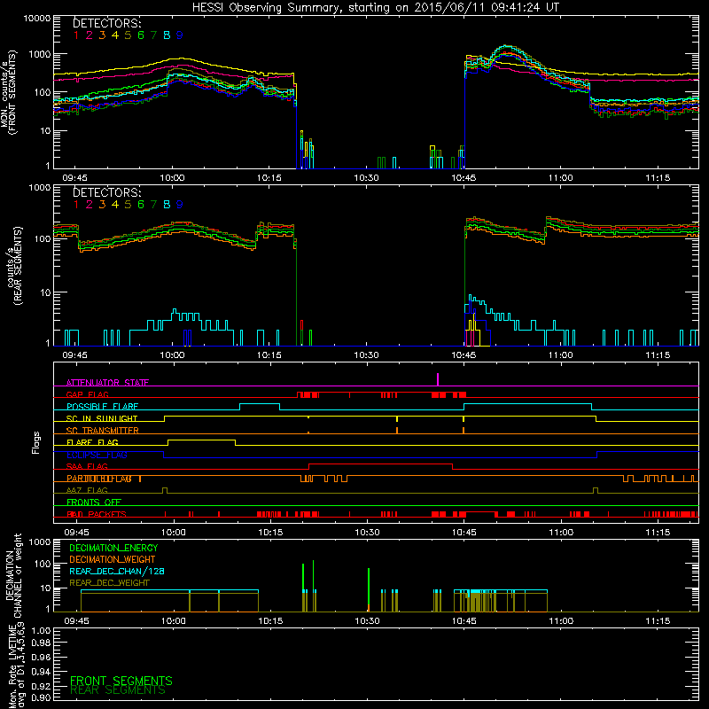Image resolution: width=709 pixels, height=709 pixels.
Task: Click 10:00 time label under rear segments plot
Action: click(172, 355)
